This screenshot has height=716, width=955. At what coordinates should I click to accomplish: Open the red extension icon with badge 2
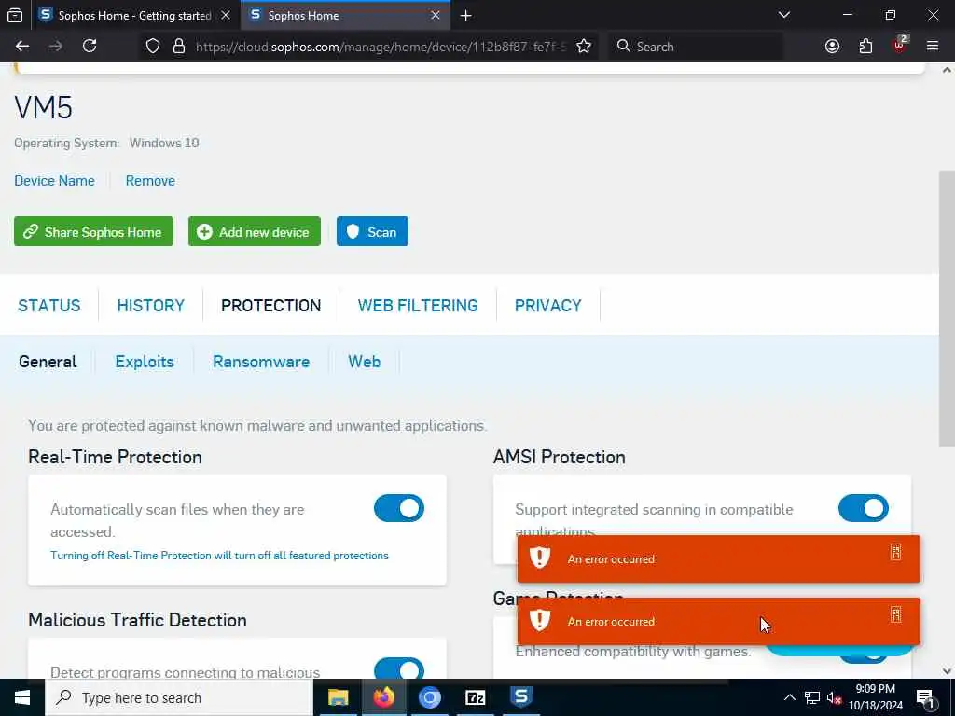(900, 45)
